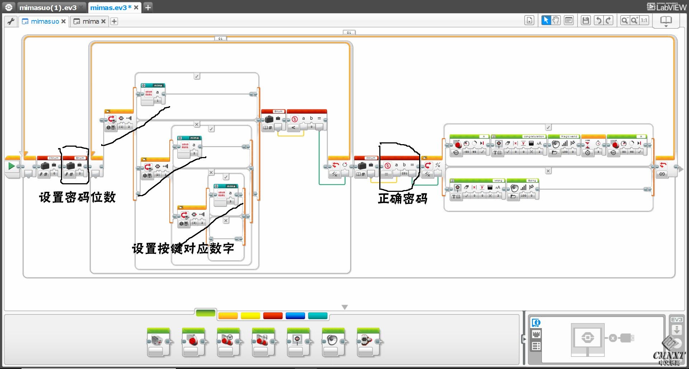Select the blue Advanced palette tab
689x369 pixels.
295,316
